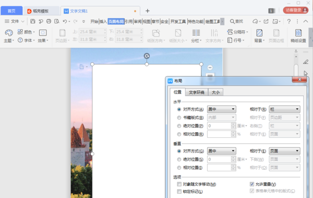This screenshot has height=198, width=313.
Task: Open horizontal alignment 居中 dropdown
Action: tap(222, 109)
